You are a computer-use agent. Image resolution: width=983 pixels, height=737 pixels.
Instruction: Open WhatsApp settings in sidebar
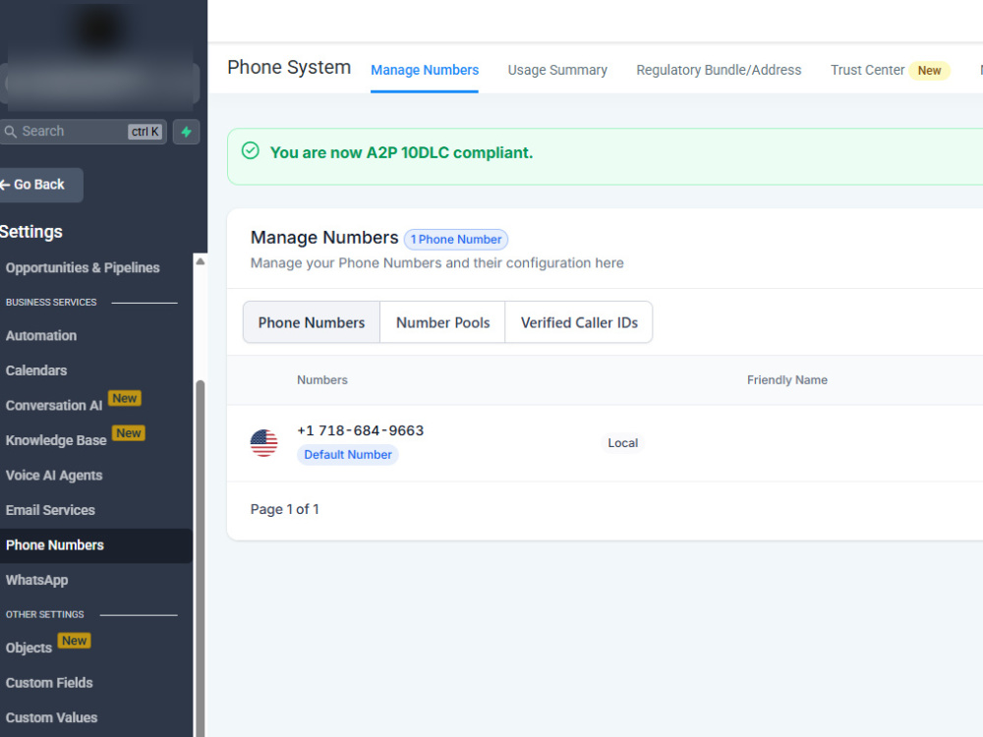pyautogui.click(x=37, y=581)
